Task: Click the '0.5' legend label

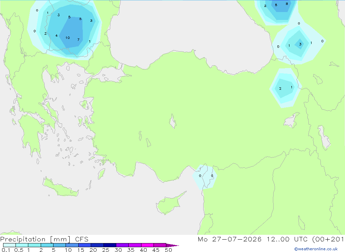Action: click(x=19, y=250)
